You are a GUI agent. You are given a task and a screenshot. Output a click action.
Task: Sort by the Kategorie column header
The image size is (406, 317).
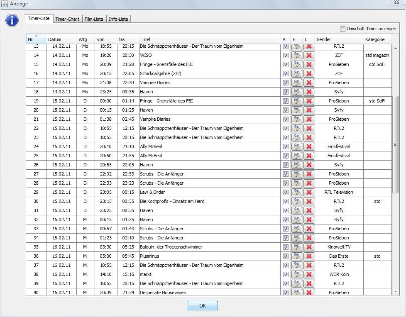(377, 39)
